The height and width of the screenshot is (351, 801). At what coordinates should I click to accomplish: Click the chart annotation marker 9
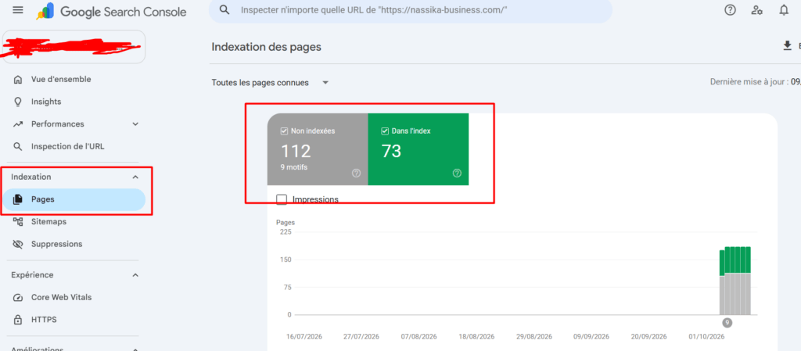pos(727,322)
